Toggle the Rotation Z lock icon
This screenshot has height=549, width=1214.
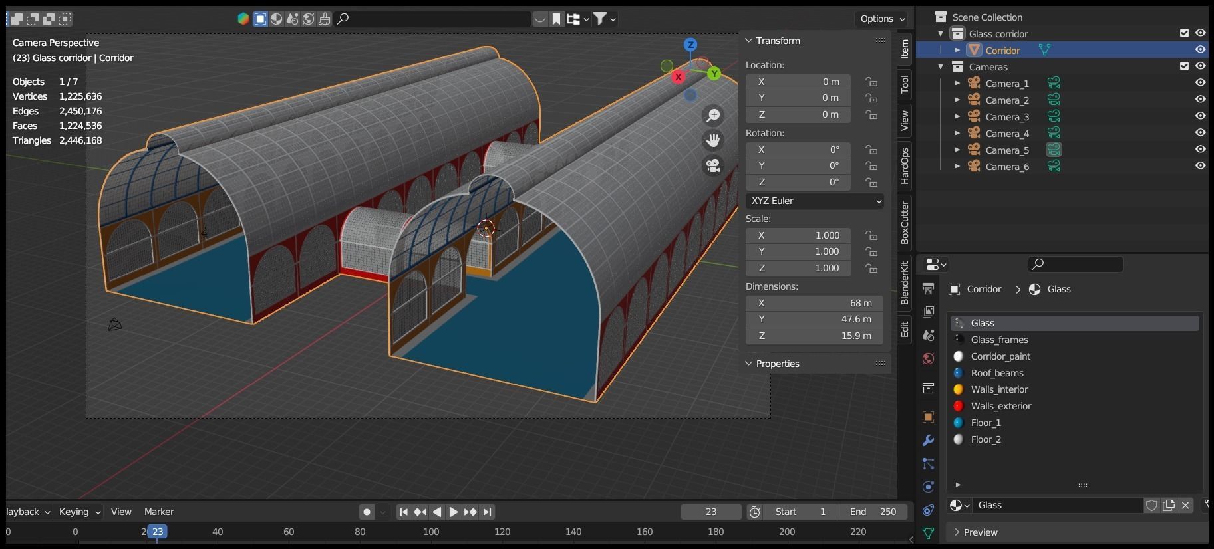point(871,182)
